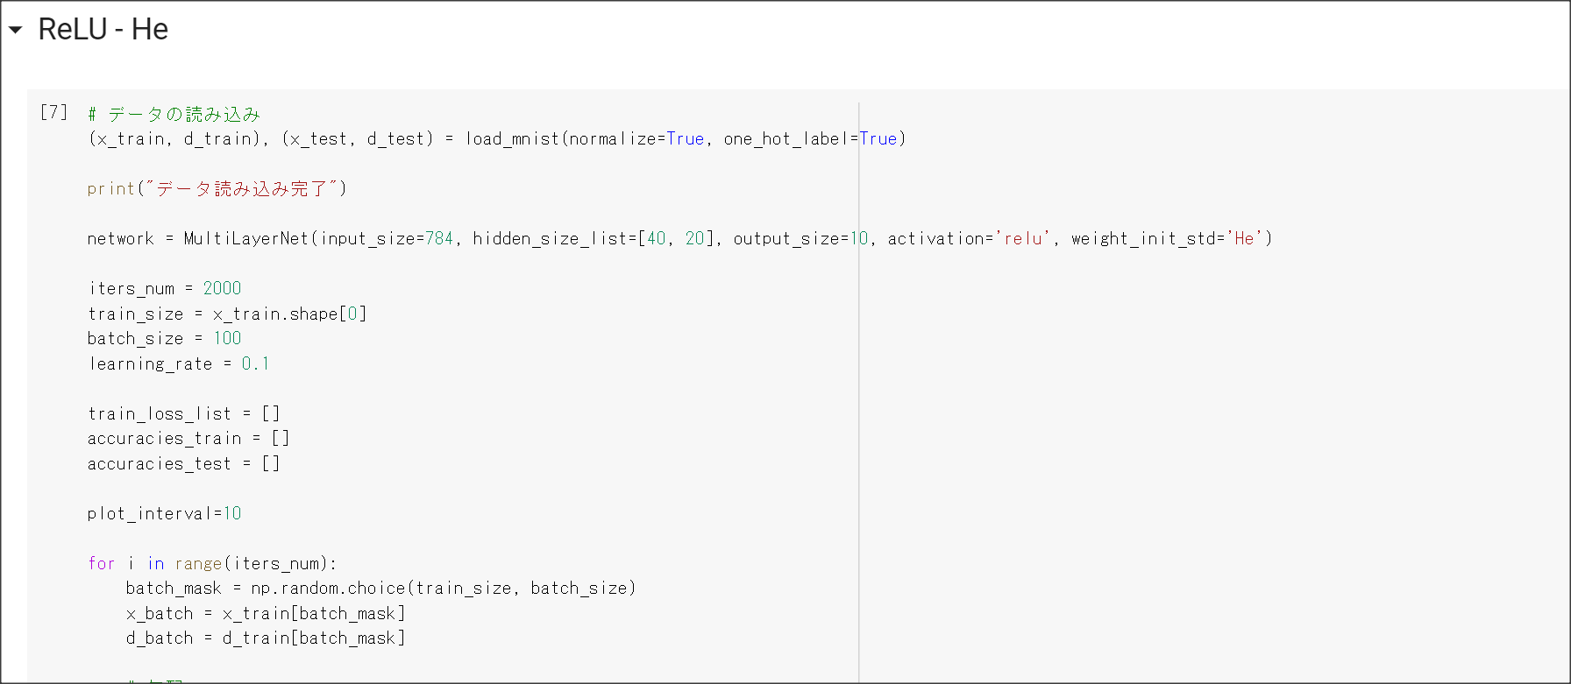This screenshot has height=684, width=1571.
Task: Click the for i in range(iters_num) line
Action: (x=212, y=563)
